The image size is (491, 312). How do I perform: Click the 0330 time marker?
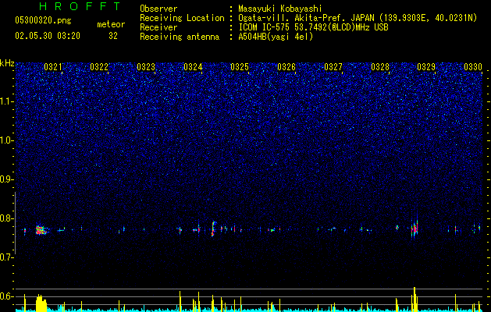pos(473,67)
